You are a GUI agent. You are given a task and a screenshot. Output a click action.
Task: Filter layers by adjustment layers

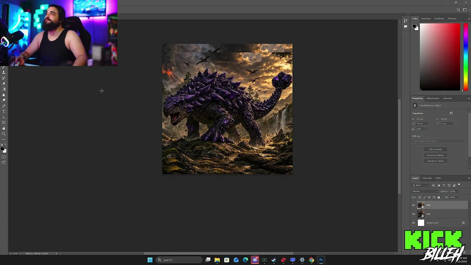(x=439, y=185)
